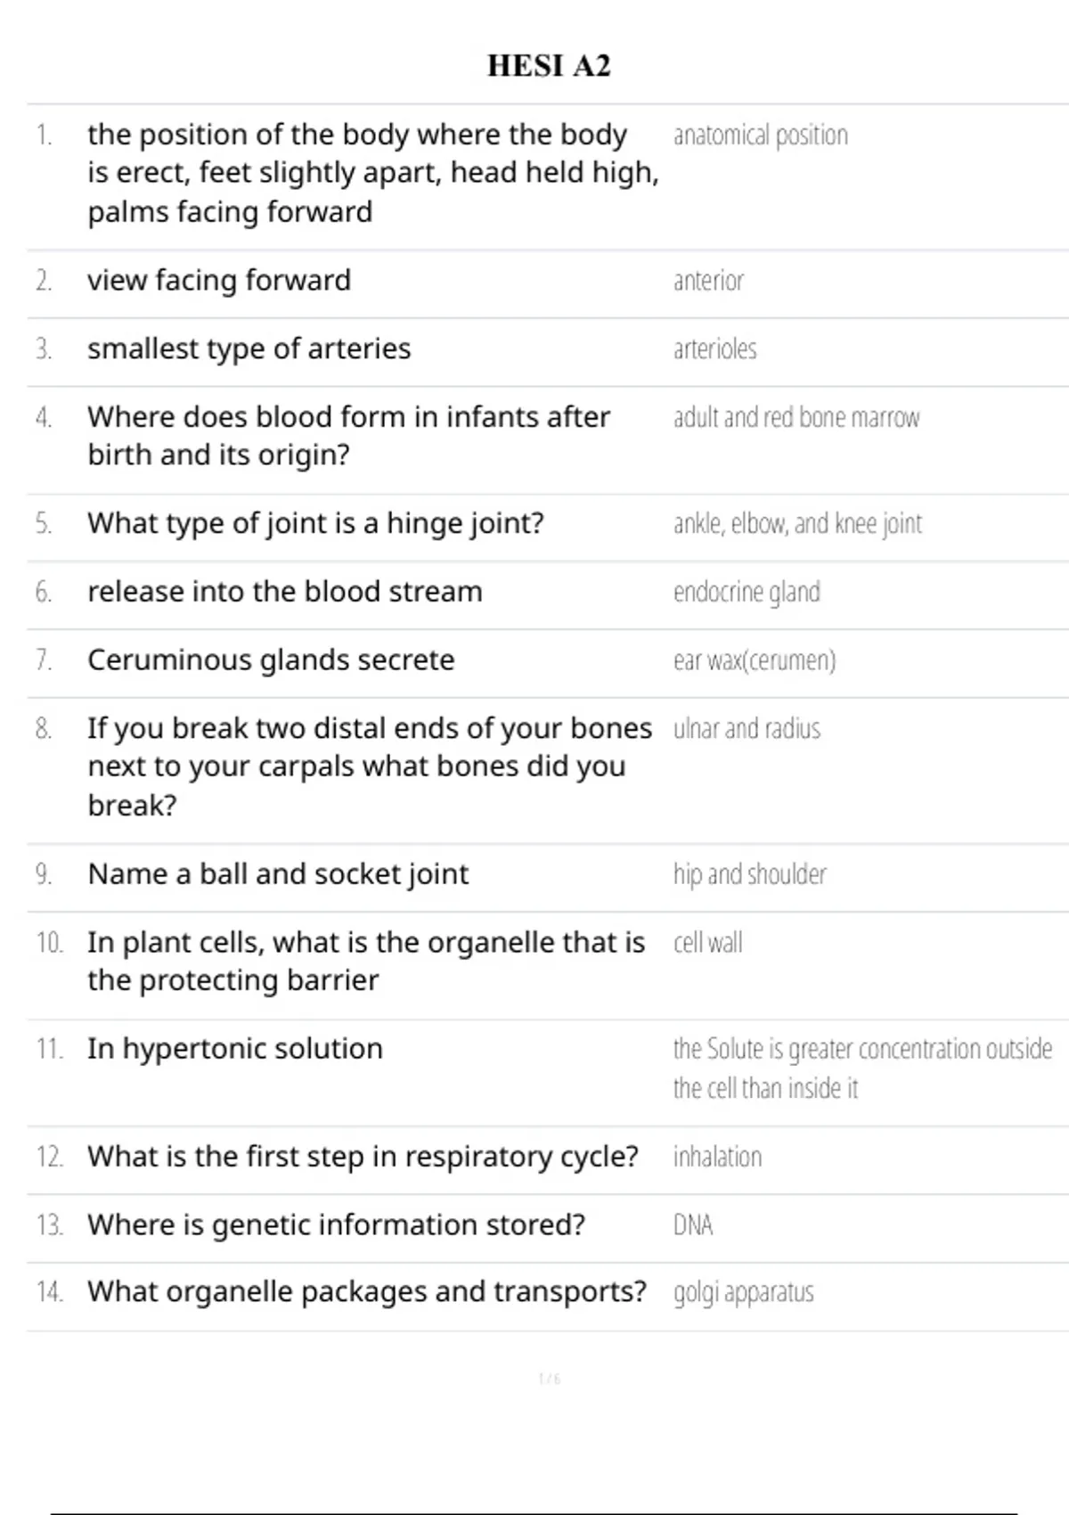
Task: Click the HESI A2 document title
Action: pos(549,66)
